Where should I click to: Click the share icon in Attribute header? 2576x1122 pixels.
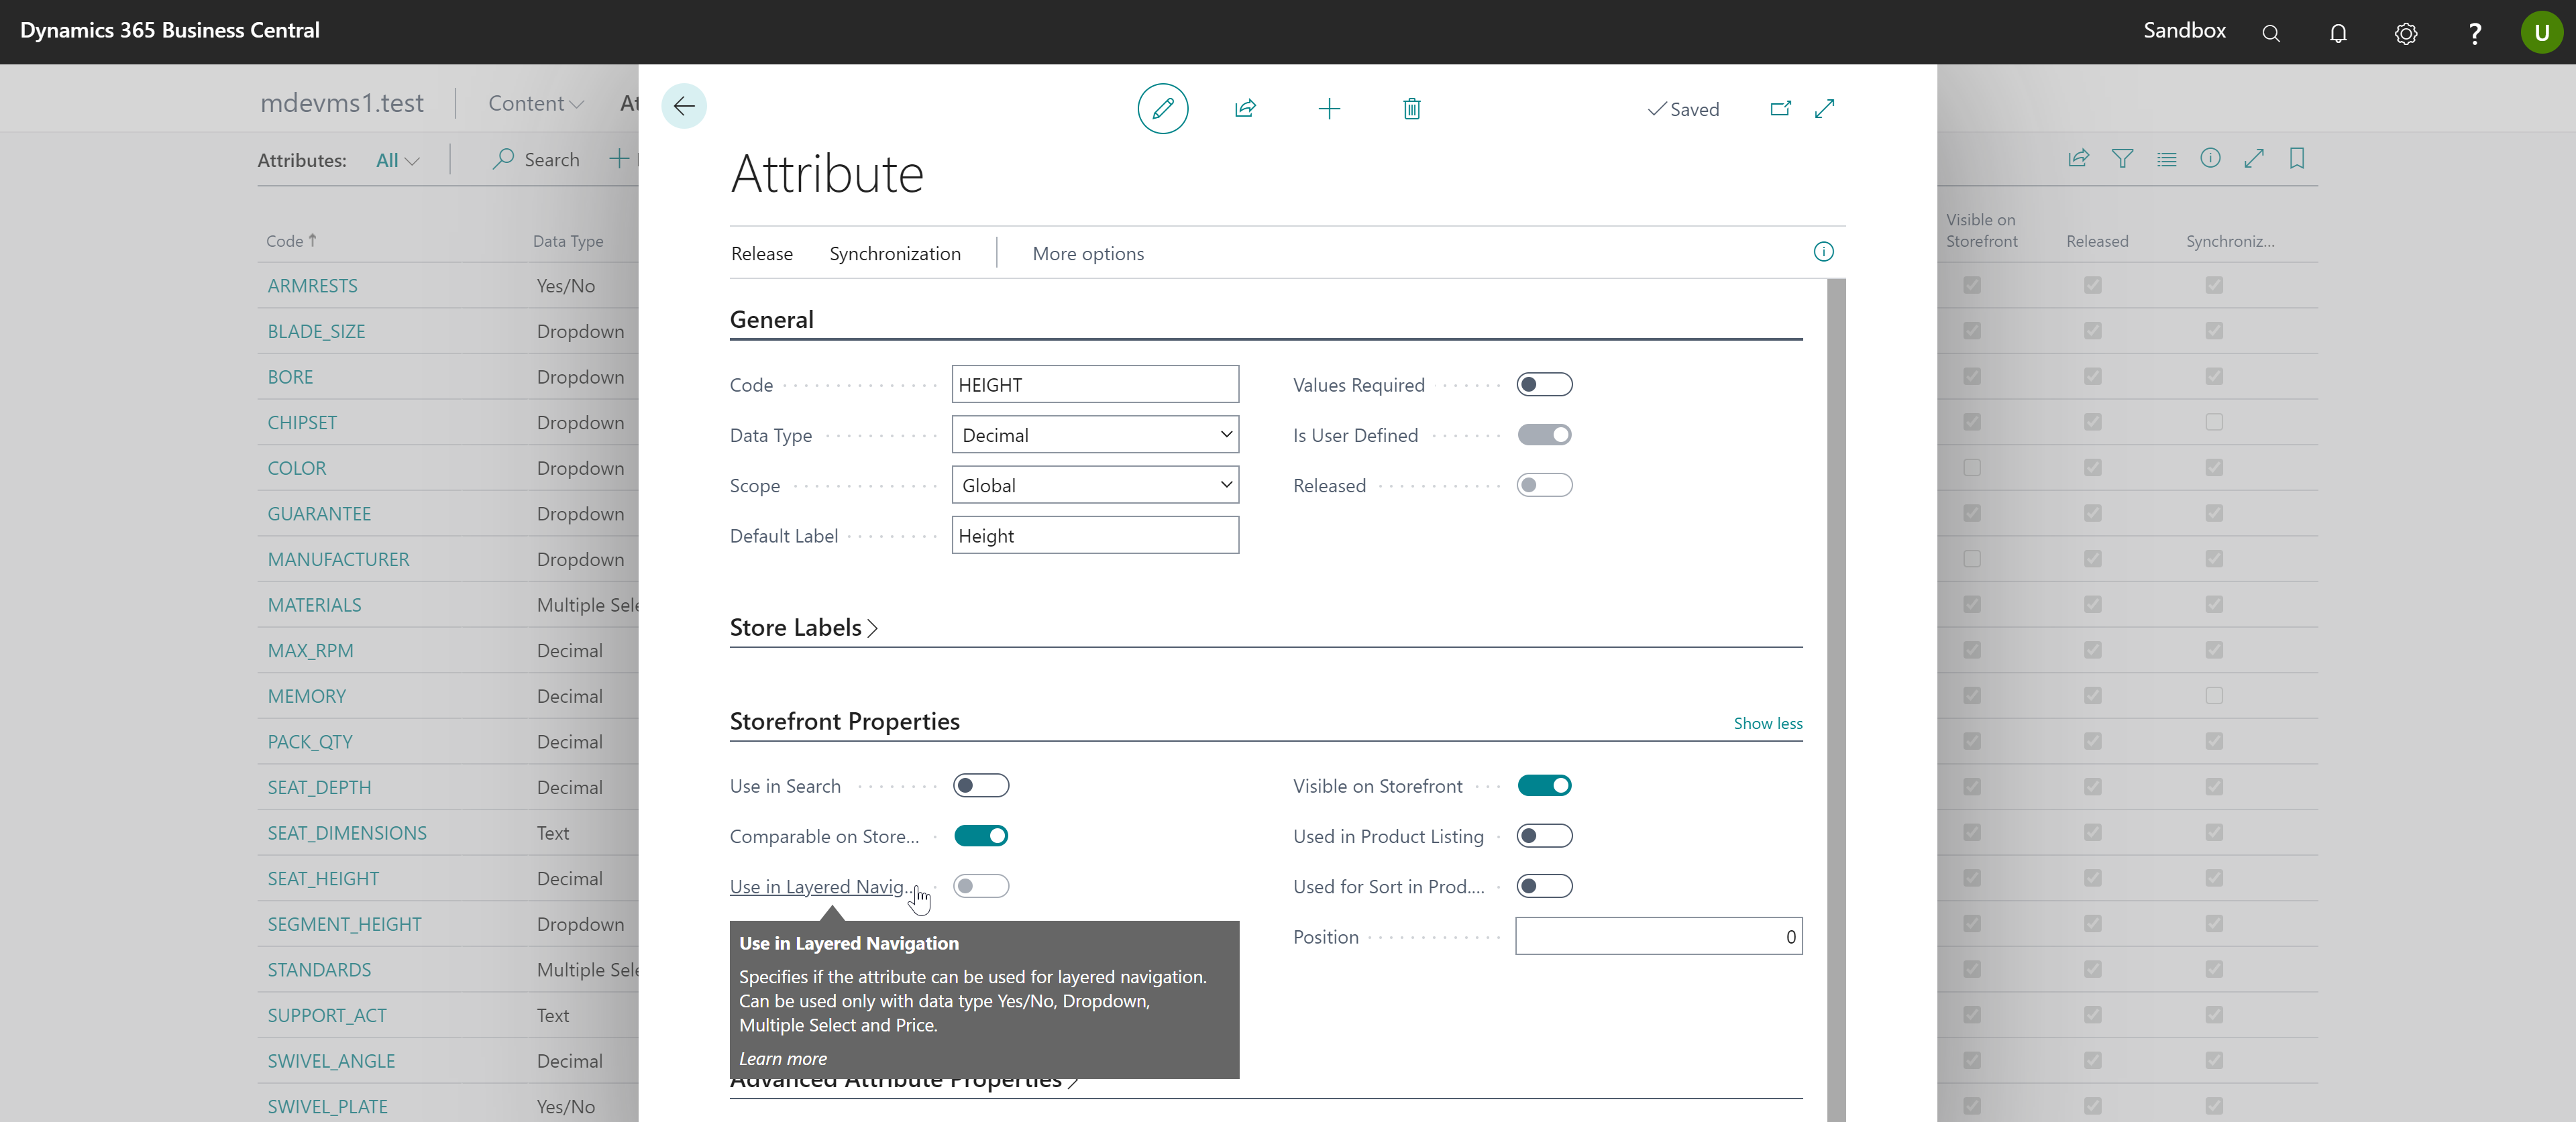click(x=1245, y=109)
